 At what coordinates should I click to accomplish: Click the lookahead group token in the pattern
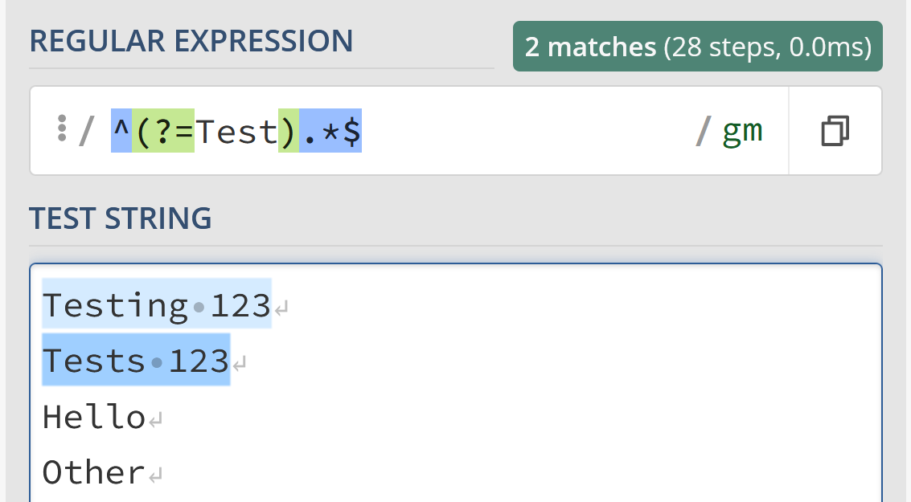tap(213, 130)
